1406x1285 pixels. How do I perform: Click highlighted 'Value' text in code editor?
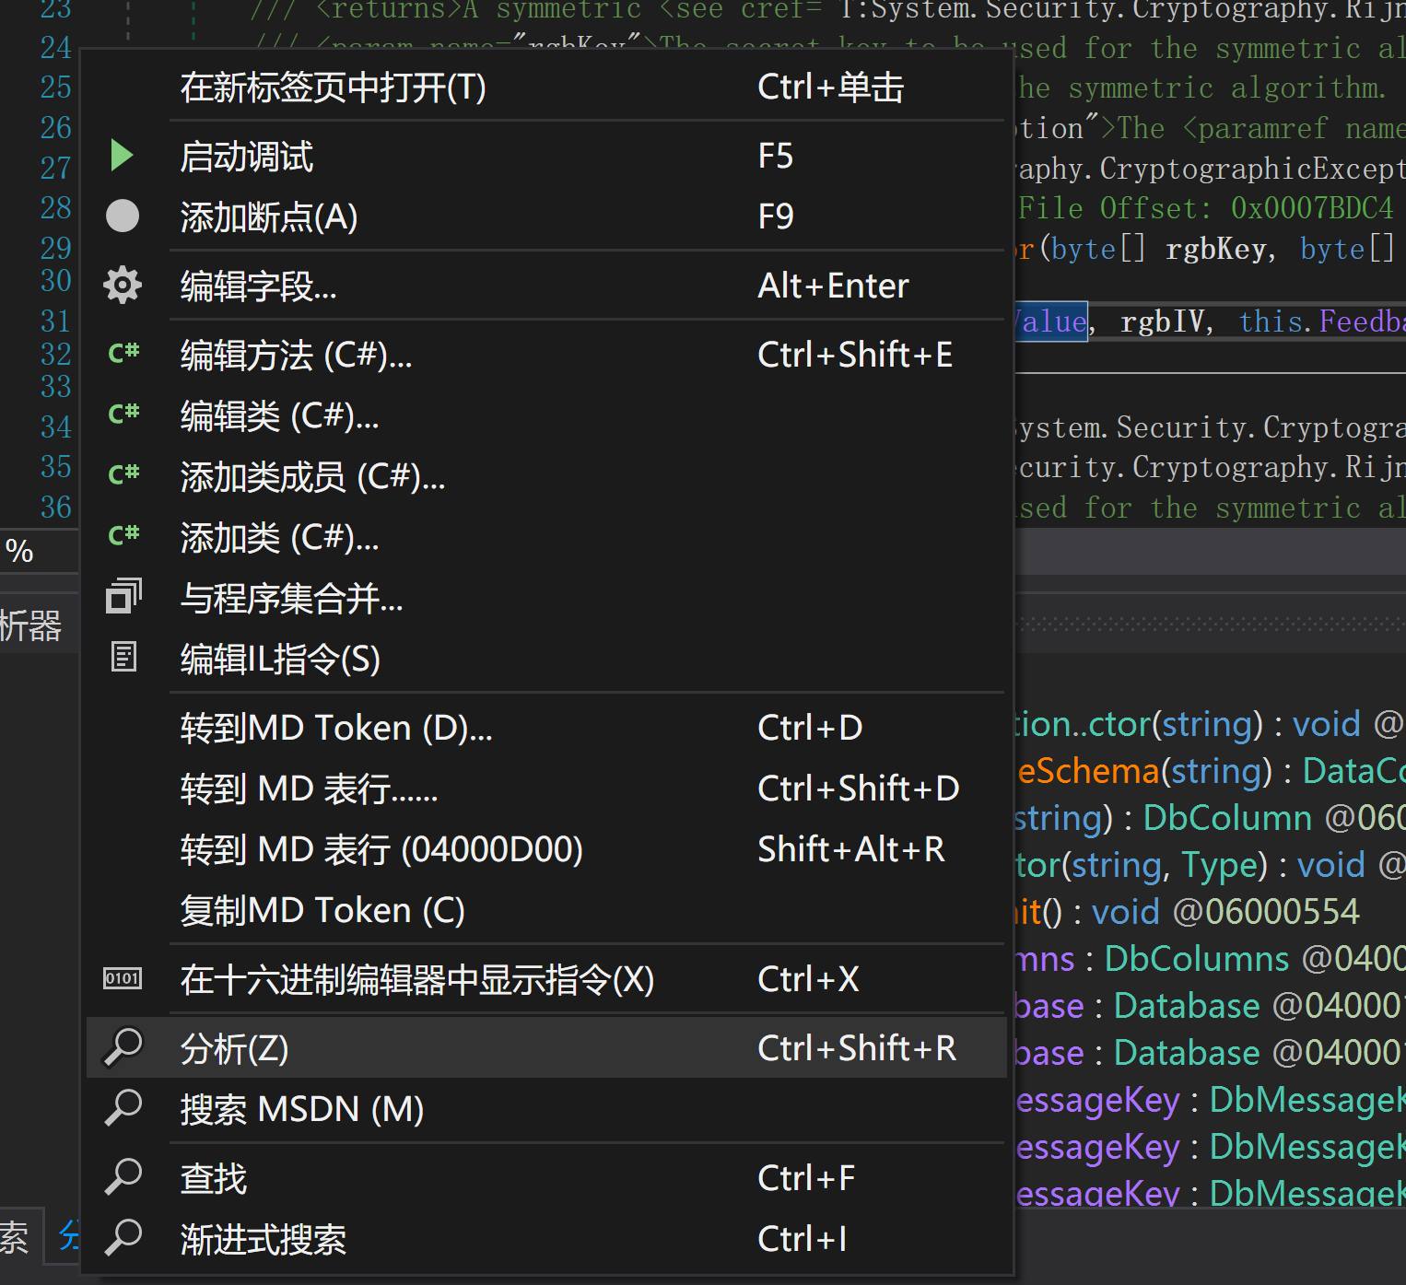click(1051, 321)
